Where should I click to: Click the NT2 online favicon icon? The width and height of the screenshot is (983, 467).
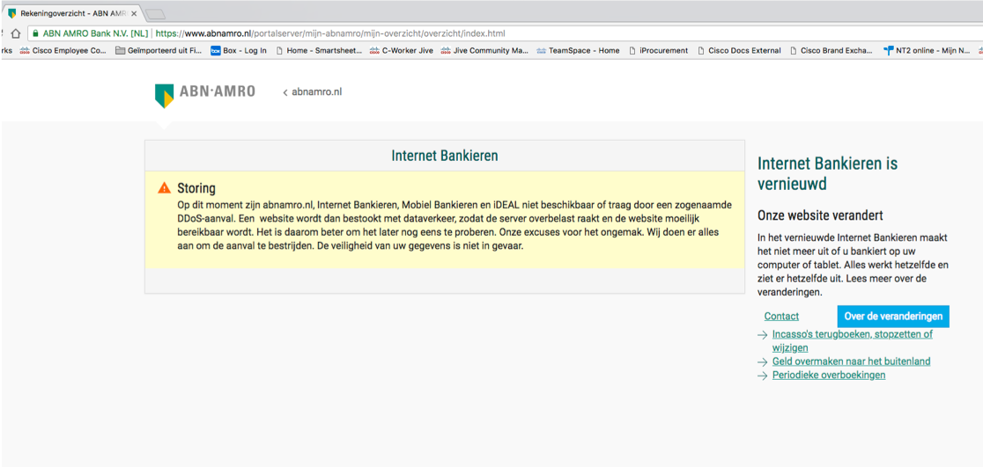[888, 51]
